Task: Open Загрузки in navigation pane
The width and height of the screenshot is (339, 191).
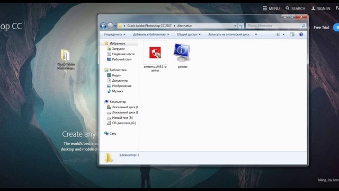Action: (x=118, y=49)
